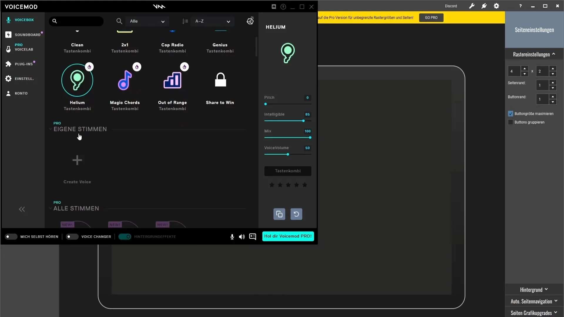Click the sort order icon
The image size is (564, 317).
click(185, 21)
